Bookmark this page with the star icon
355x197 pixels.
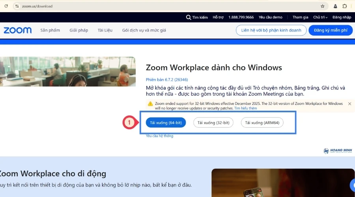coord(322,6)
